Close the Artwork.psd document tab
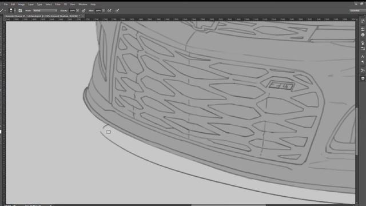The image size is (366, 206). click(x=83, y=16)
